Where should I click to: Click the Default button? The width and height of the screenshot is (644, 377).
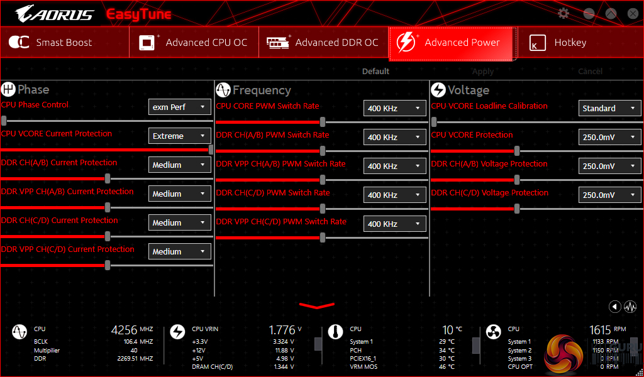[375, 72]
